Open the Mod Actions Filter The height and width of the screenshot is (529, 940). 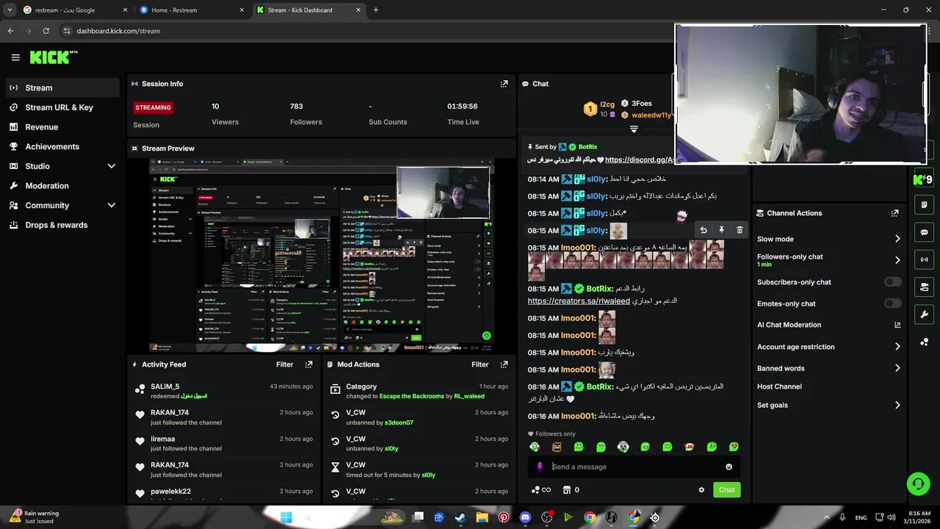coord(480,364)
